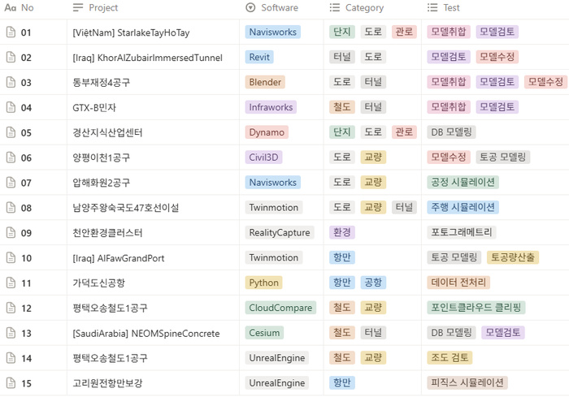
Task: Open the [Iraq] KhorAlZubairImmersedTunnel project
Action: (146, 58)
